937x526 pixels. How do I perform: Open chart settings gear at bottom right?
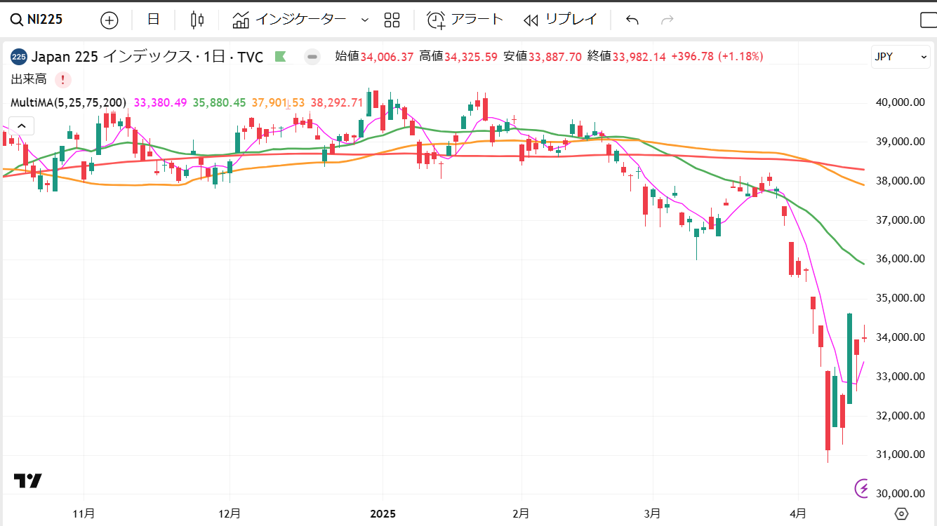903,514
